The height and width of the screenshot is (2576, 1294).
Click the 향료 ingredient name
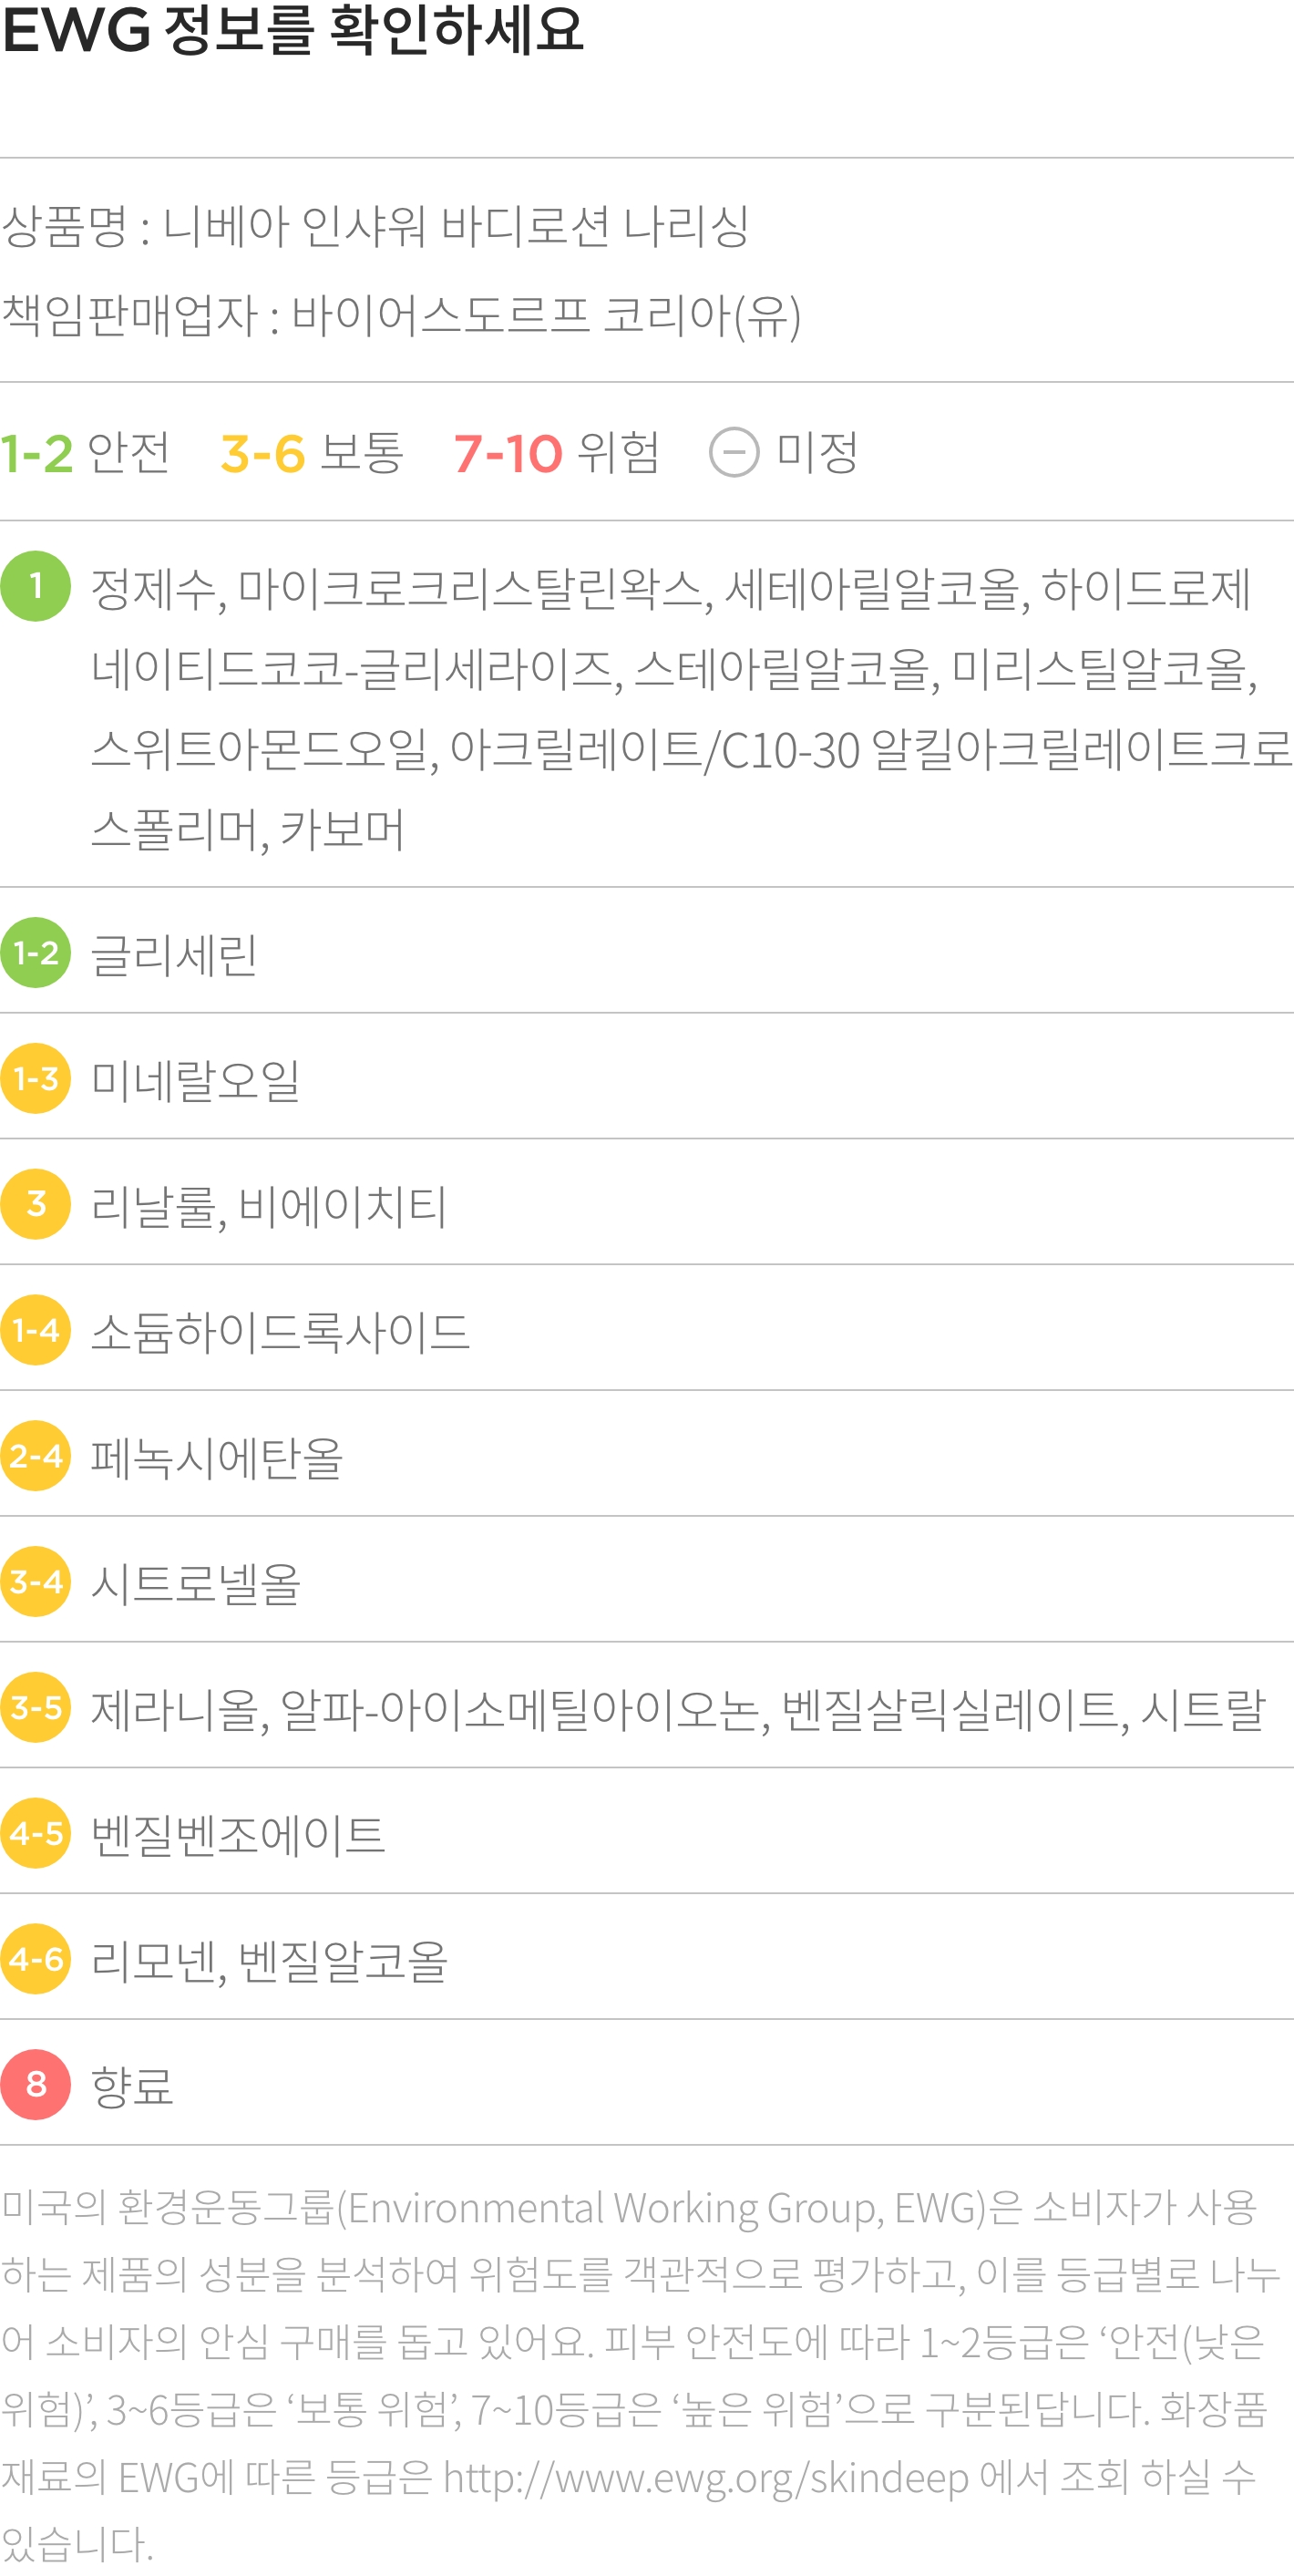coord(132,2086)
